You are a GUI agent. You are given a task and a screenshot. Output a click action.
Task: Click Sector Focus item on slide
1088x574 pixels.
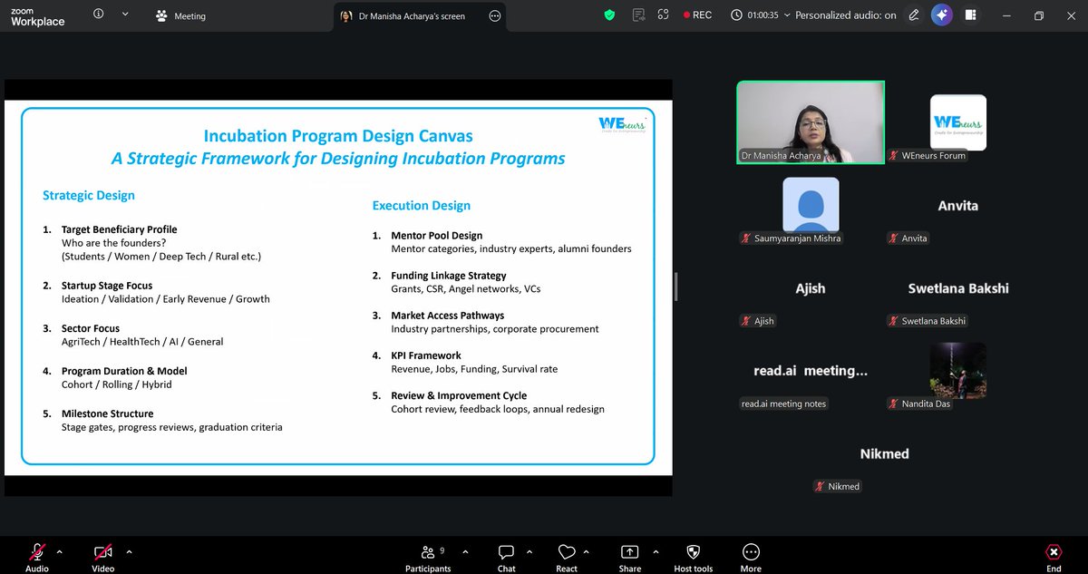pos(91,328)
